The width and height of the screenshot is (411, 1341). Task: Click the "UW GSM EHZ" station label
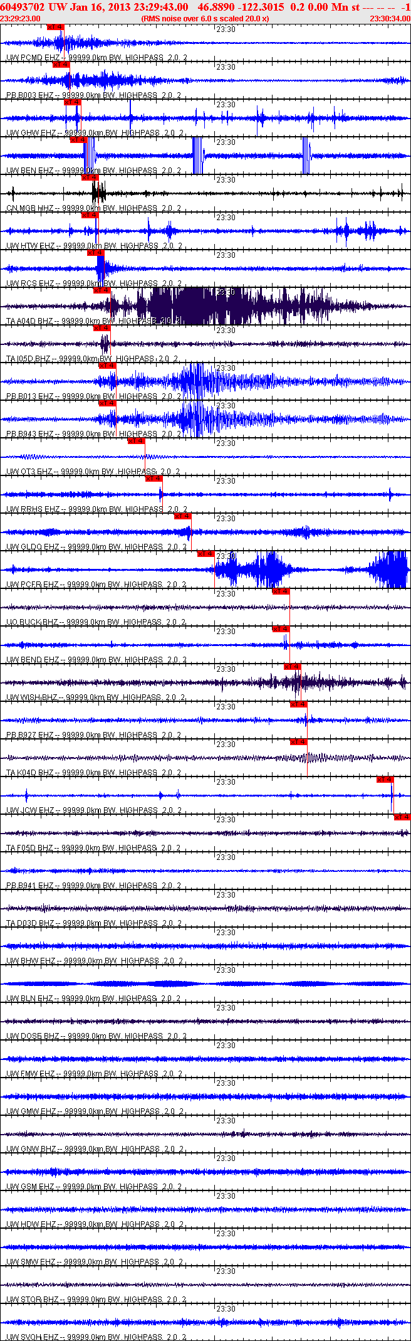coord(31,1187)
